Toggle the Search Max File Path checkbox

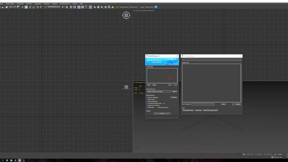point(147,105)
